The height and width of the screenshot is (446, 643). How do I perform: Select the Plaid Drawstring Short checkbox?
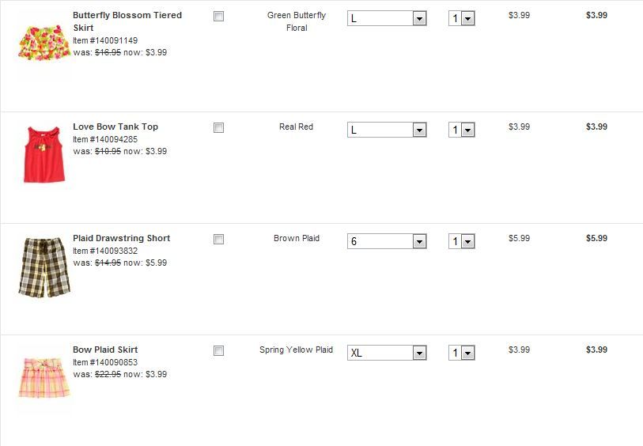(219, 240)
